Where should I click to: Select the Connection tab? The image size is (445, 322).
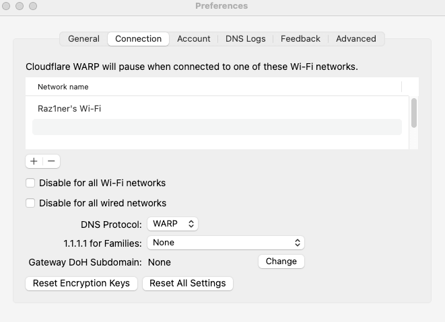[139, 39]
